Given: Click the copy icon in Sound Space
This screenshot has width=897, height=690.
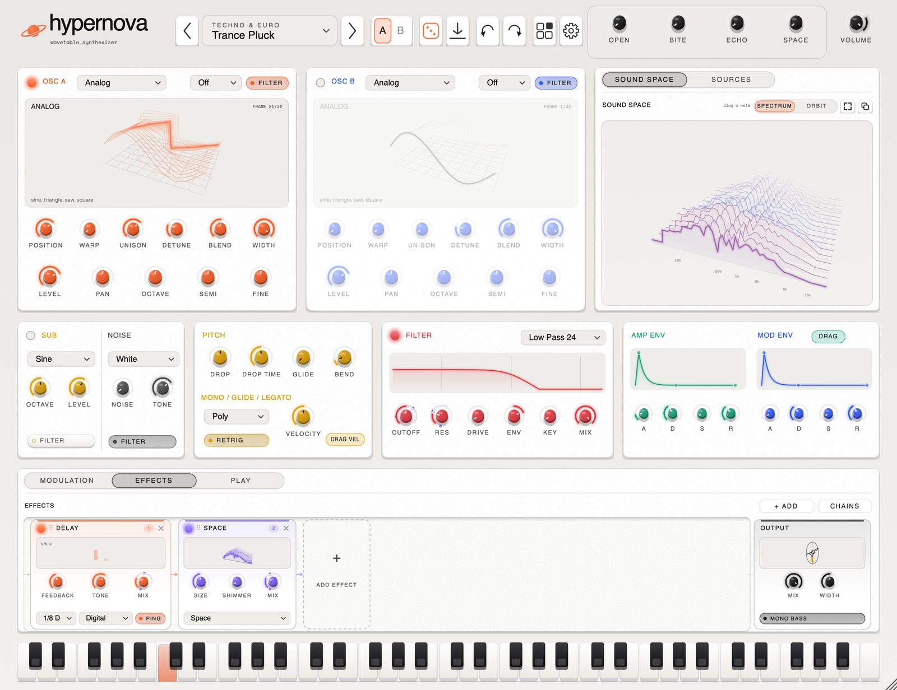Looking at the screenshot, I should coord(865,106).
